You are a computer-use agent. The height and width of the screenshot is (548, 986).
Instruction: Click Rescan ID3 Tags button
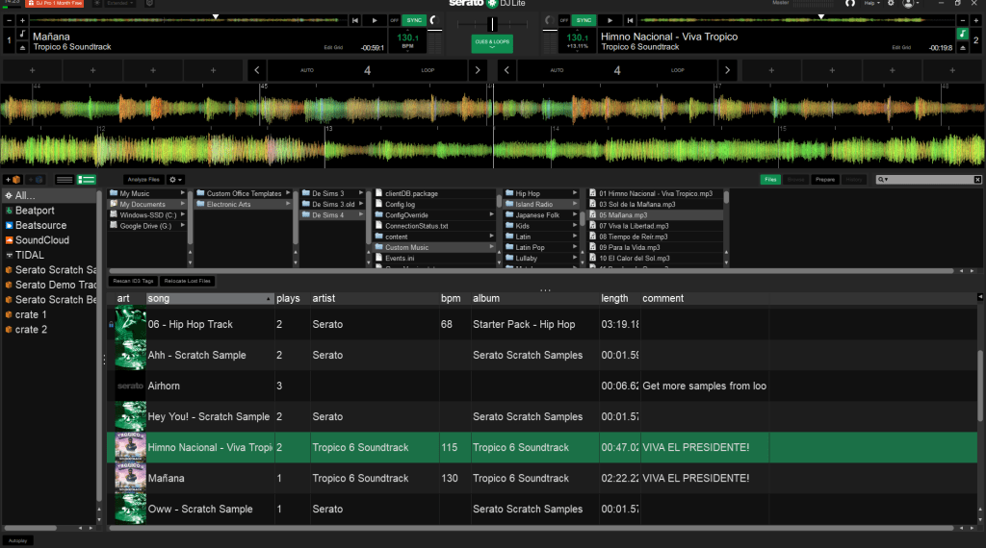pos(134,281)
